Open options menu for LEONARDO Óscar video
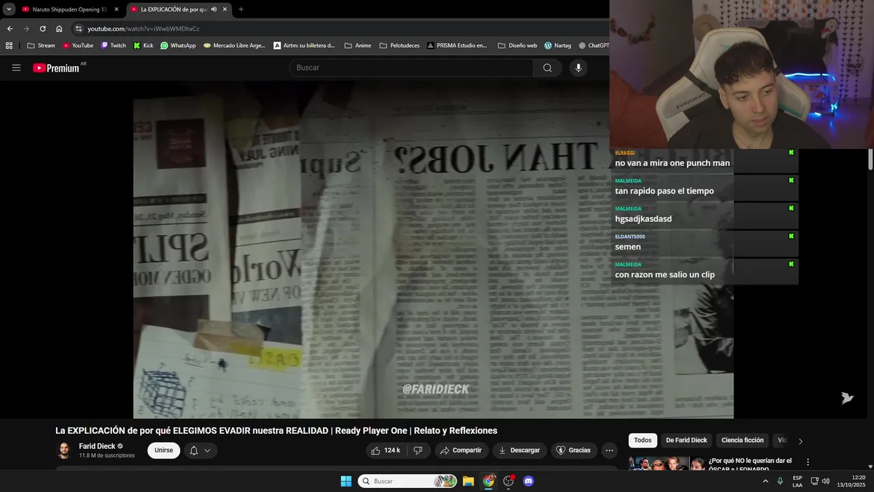Viewport: 874px width, 492px height. point(808,462)
